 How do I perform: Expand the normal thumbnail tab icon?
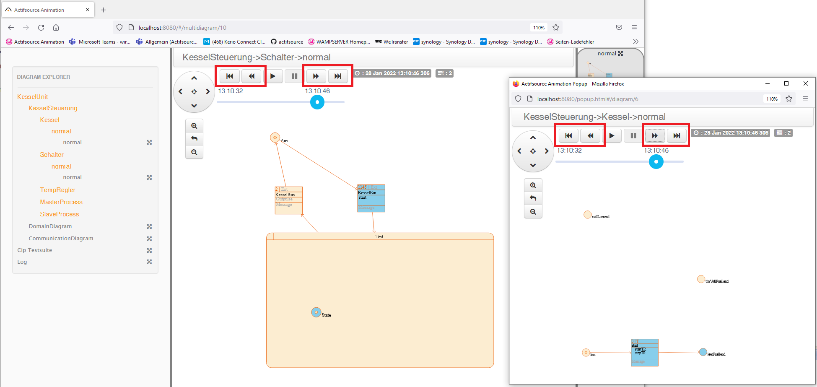coord(620,53)
